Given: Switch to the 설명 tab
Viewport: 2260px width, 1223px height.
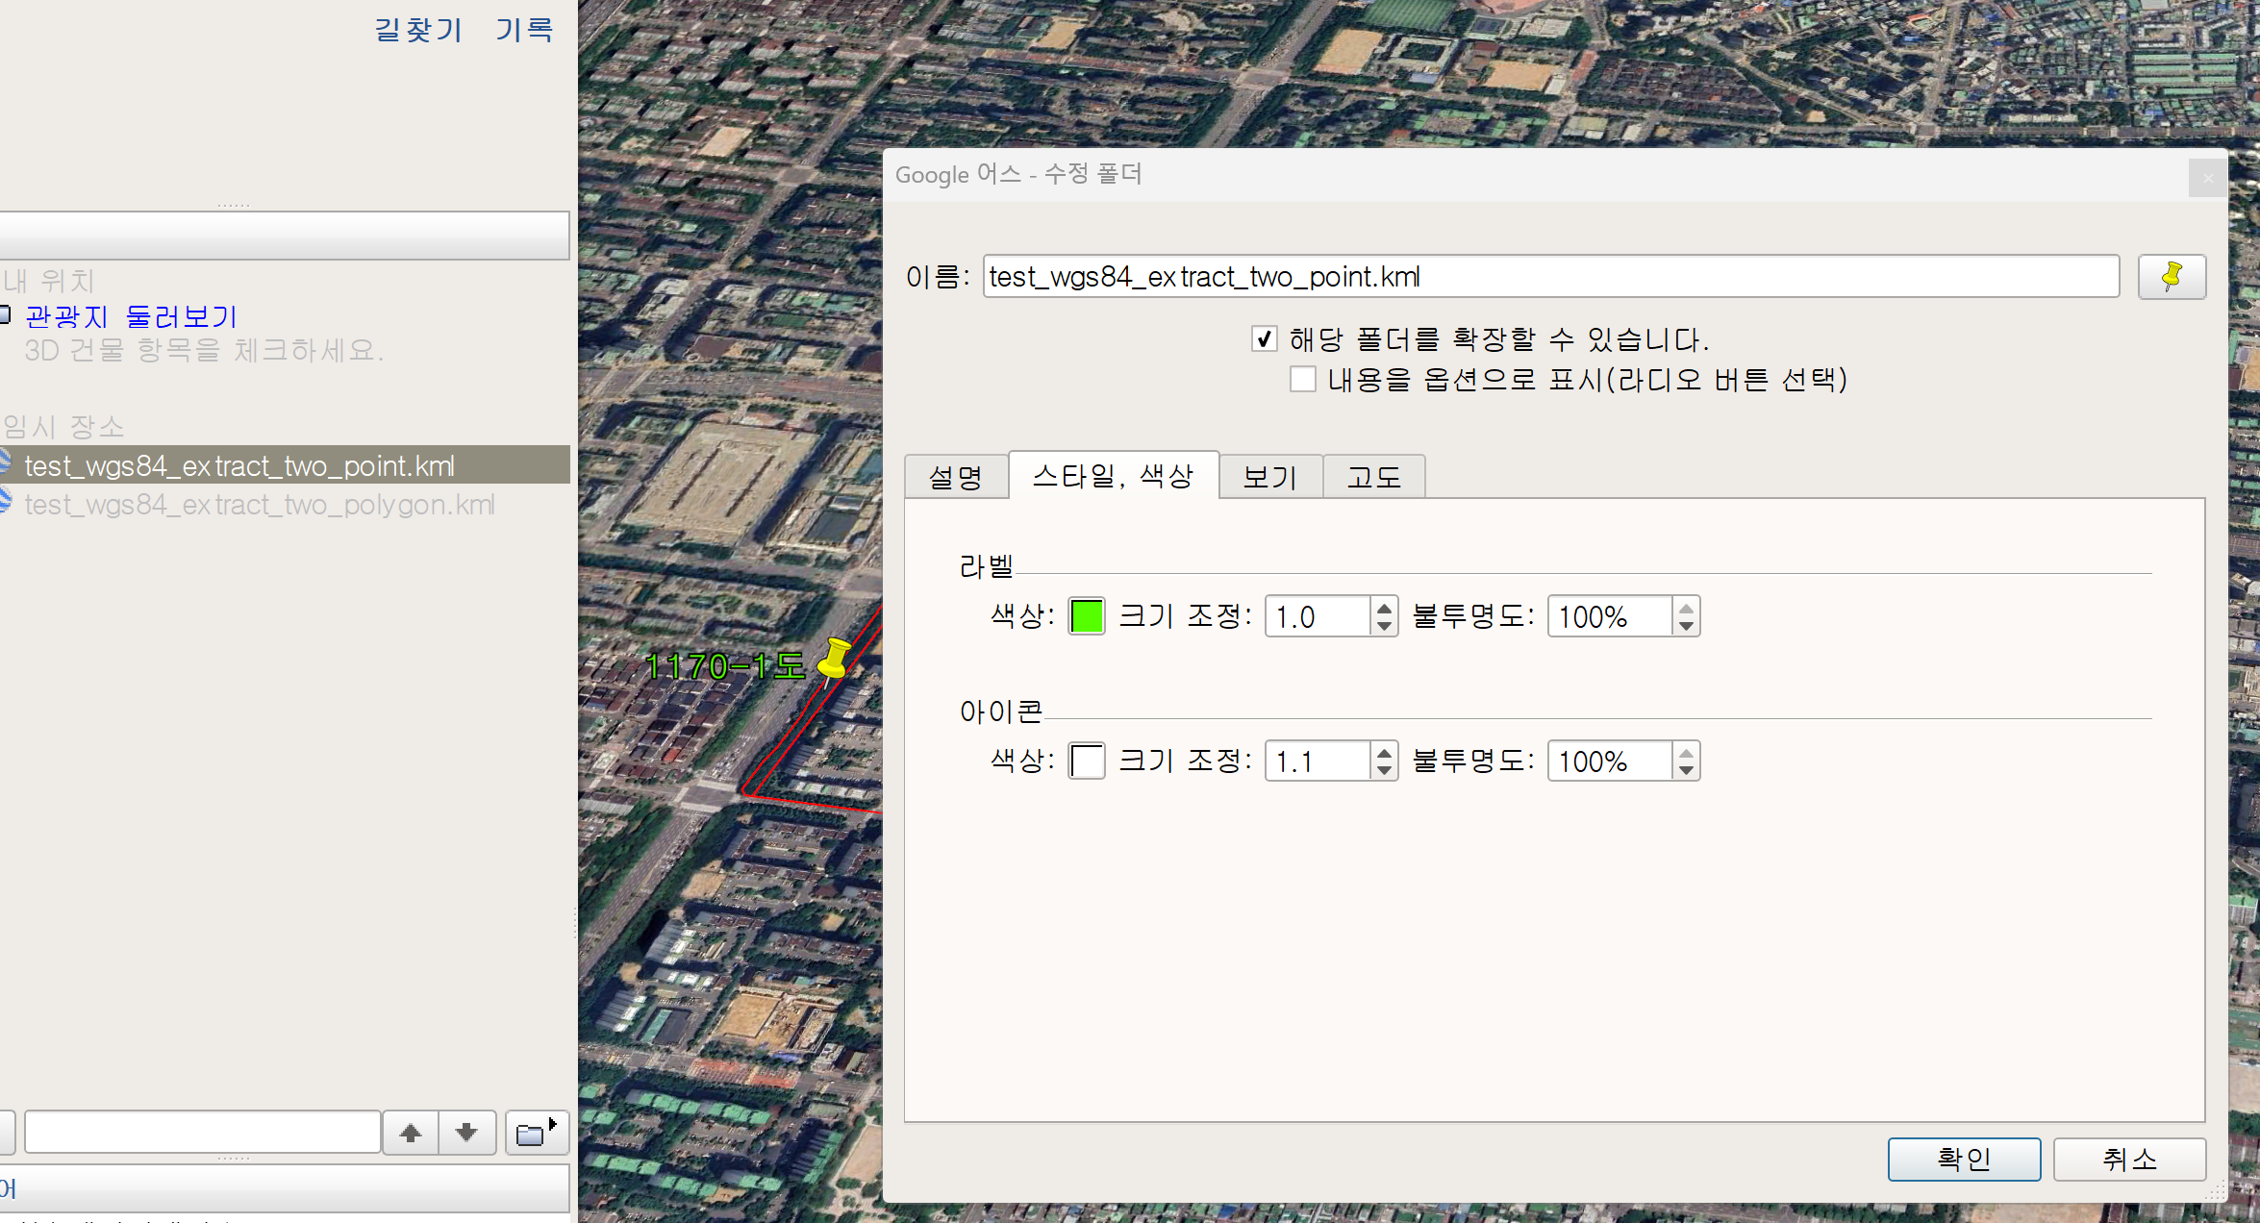Looking at the screenshot, I should pos(955,477).
